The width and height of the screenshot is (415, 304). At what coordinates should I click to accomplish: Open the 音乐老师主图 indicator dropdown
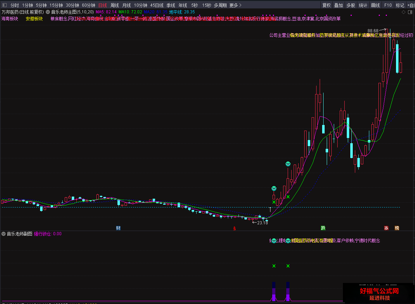[x=48, y=12]
